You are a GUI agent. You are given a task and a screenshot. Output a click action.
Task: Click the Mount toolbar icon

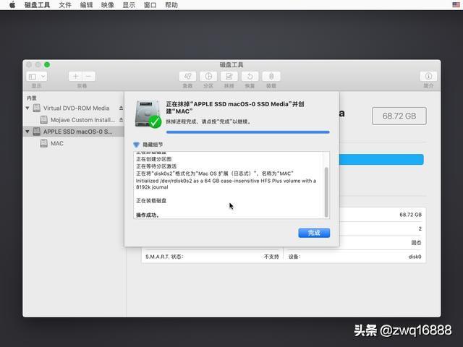pyautogui.click(x=271, y=77)
